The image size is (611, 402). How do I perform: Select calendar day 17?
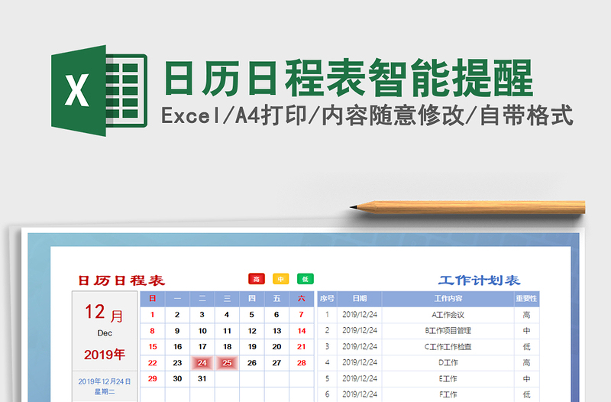point(202,347)
